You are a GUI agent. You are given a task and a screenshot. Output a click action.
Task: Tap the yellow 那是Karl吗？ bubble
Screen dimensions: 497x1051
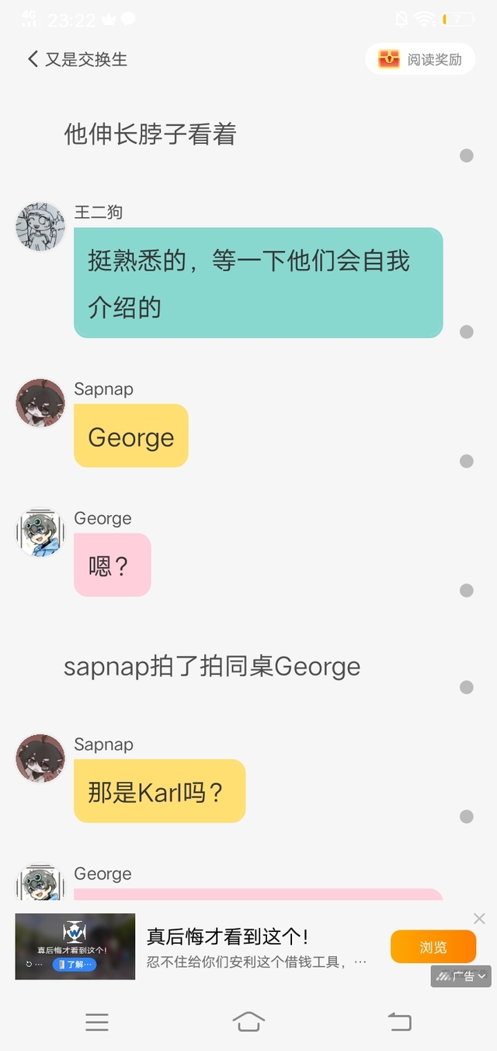pos(160,791)
